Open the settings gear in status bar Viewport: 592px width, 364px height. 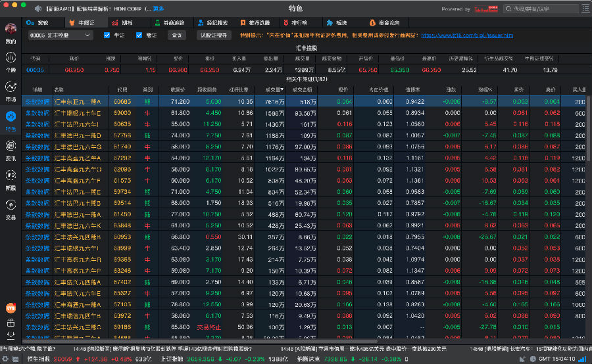pos(5,359)
